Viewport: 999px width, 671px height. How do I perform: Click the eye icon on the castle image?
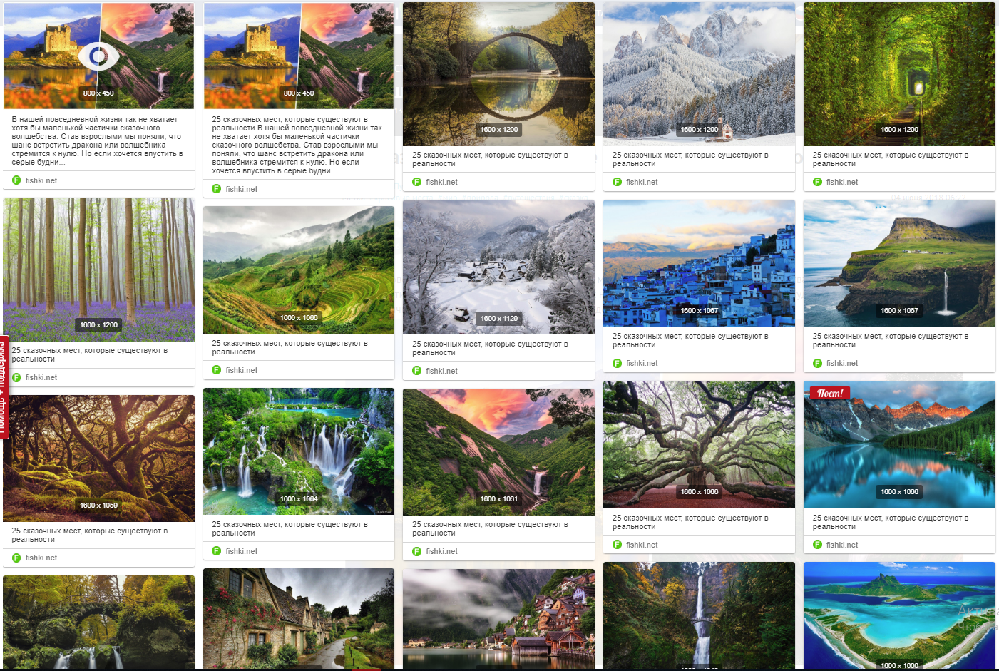coord(98,56)
